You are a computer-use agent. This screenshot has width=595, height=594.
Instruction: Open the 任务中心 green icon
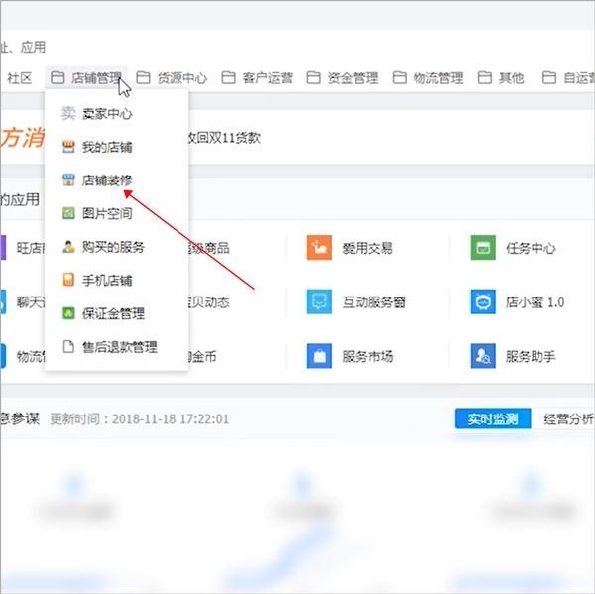483,248
